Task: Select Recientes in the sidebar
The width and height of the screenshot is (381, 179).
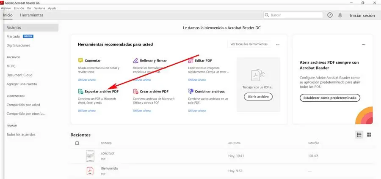Action: pyautogui.click(x=31, y=27)
